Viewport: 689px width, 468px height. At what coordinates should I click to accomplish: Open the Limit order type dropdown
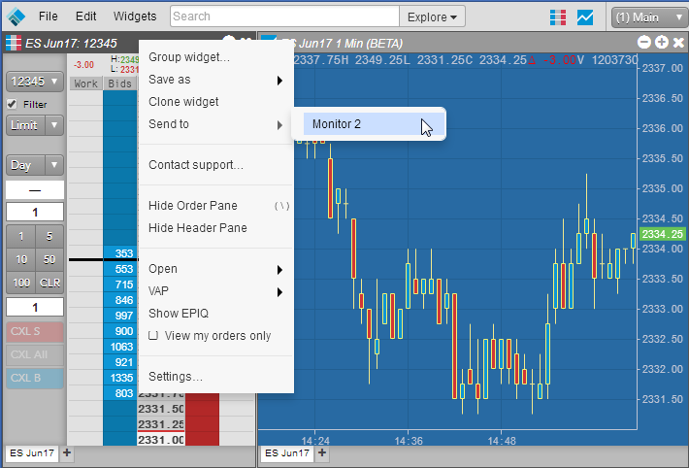(35, 125)
